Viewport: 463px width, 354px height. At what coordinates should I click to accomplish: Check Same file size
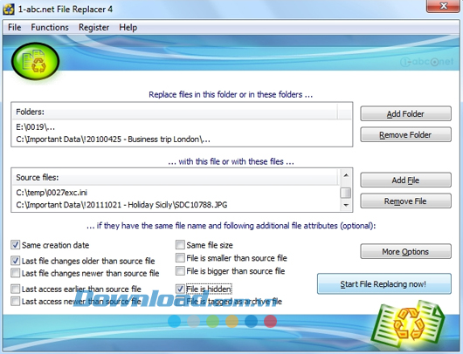point(180,245)
